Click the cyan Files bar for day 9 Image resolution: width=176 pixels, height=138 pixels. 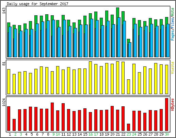tap(53, 39)
